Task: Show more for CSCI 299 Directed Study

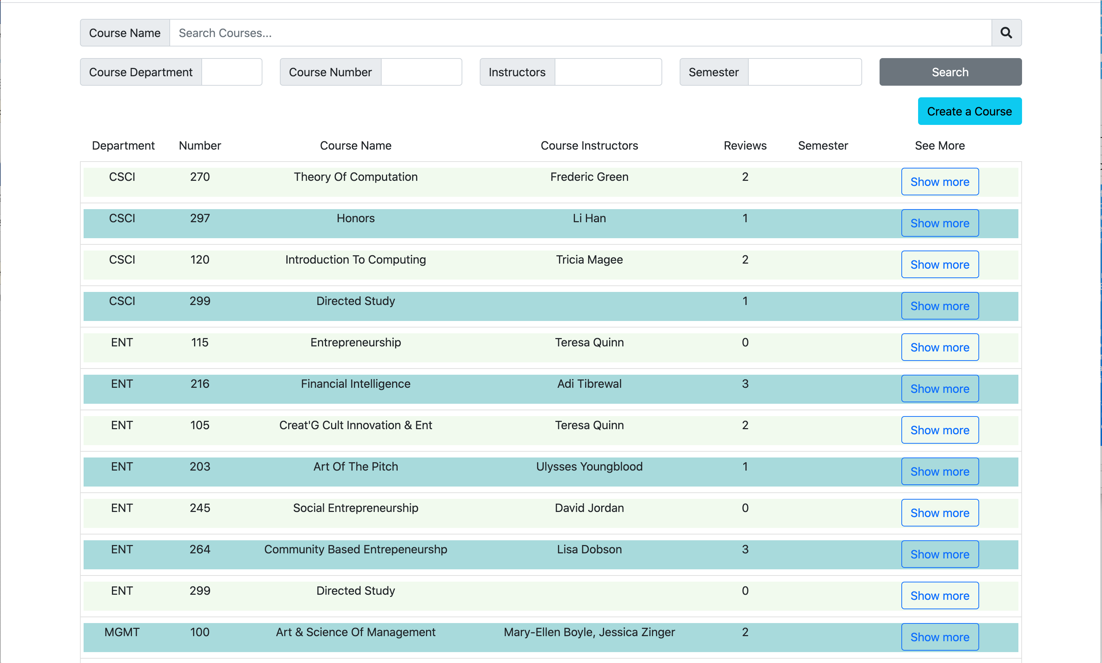Action: [940, 306]
